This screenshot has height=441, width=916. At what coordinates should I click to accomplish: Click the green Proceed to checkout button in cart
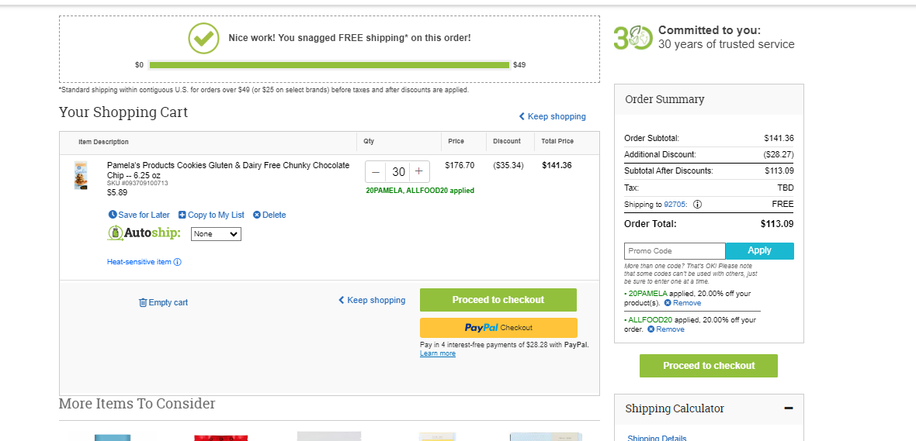pos(498,300)
